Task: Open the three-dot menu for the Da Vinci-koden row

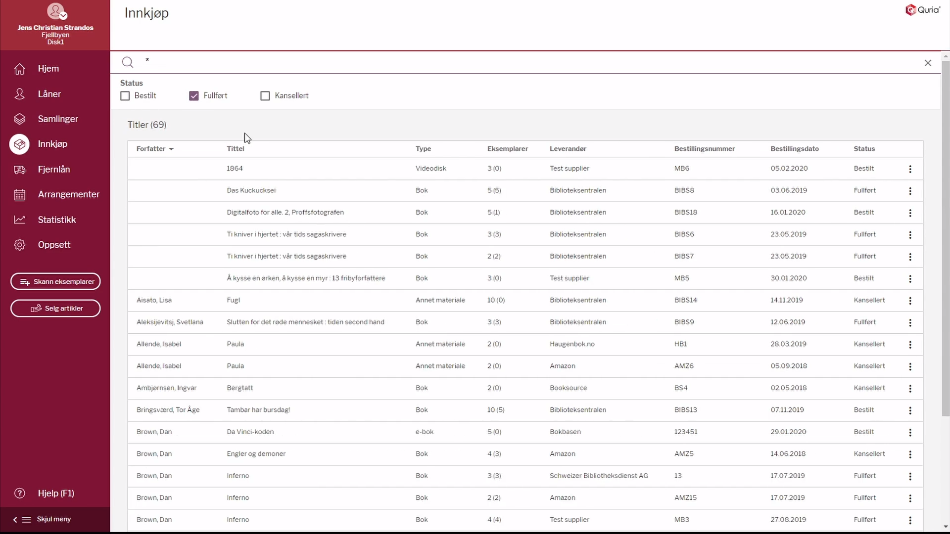Action: 910,433
